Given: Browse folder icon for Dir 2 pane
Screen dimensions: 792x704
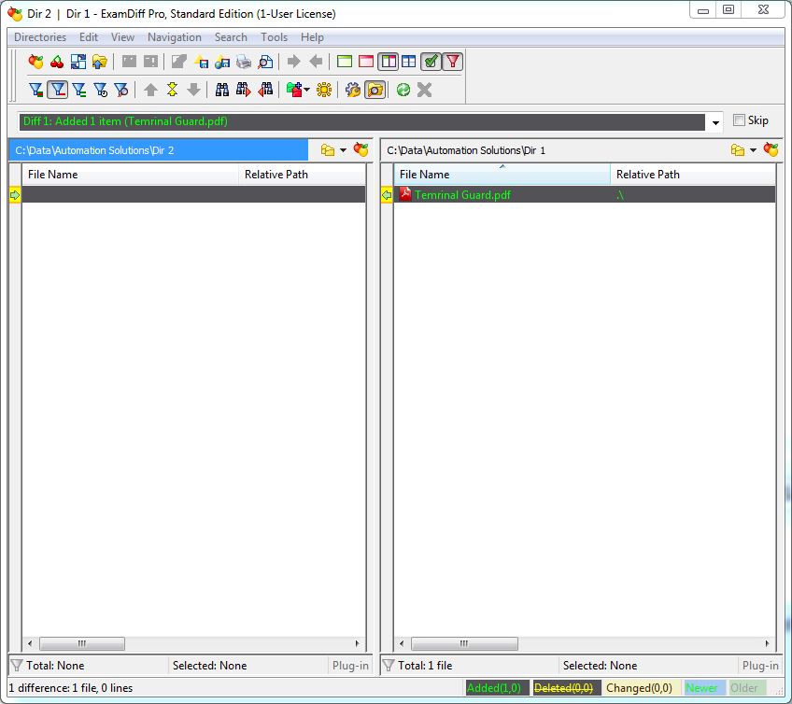Looking at the screenshot, I should [x=327, y=150].
